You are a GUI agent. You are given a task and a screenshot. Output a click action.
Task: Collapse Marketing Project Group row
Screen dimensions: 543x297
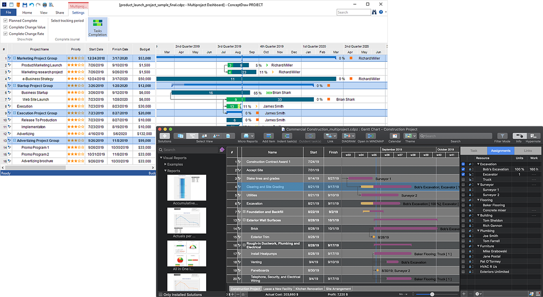tap(14, 58)
